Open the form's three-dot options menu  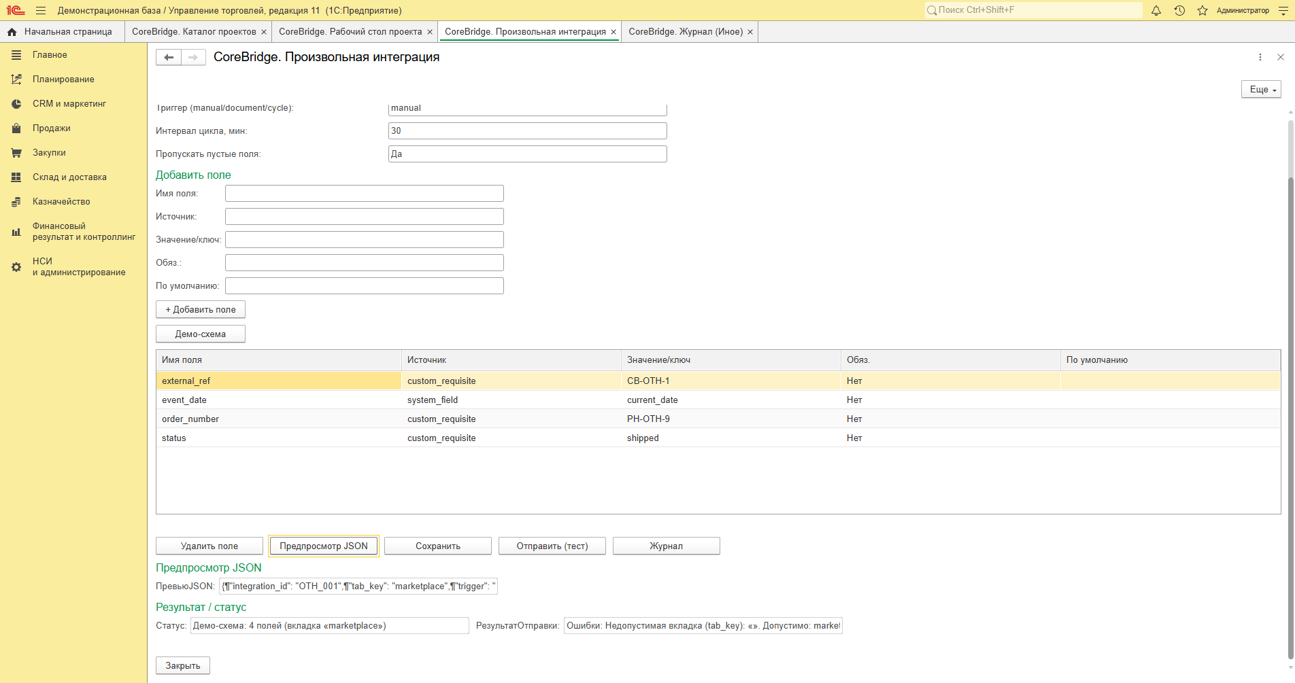[1260, 58]
